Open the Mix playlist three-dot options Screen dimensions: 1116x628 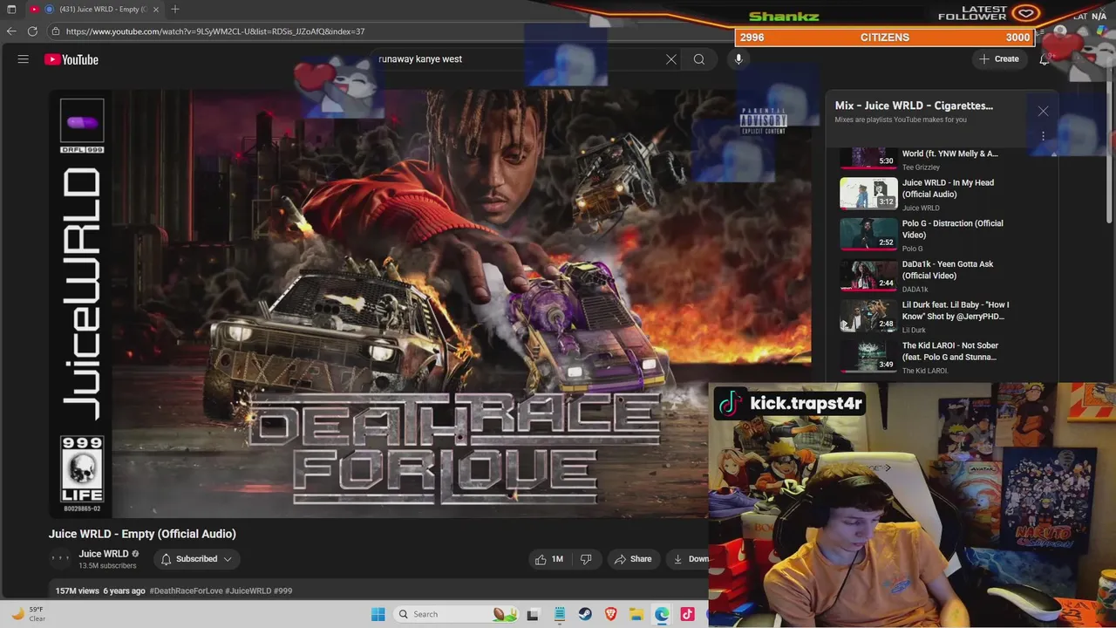pos(1043,136)
